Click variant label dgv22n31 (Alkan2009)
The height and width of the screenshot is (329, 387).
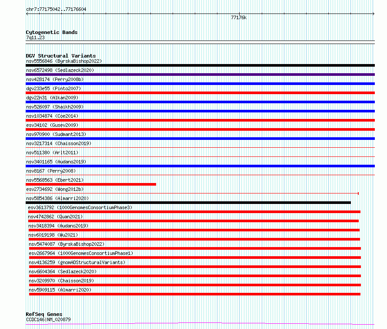click(x=52, y=98)
